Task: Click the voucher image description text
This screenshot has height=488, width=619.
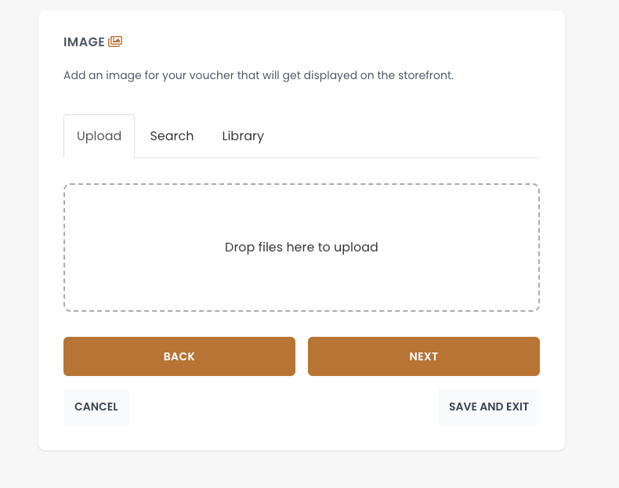Action: pyautogui.click(x=259, y=76)
